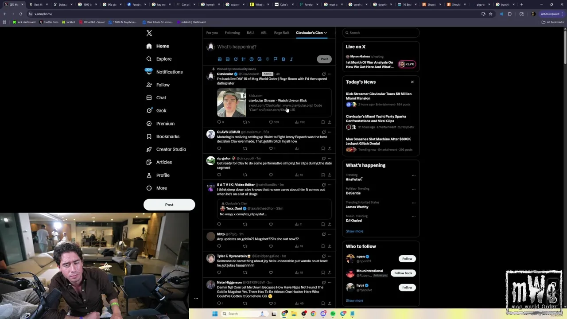
Task: Open Articles in the sidebar
Action: coord(159,162)
